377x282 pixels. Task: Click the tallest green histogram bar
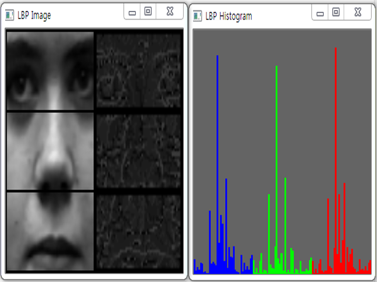pyautogui.click(x=277, y=170)
